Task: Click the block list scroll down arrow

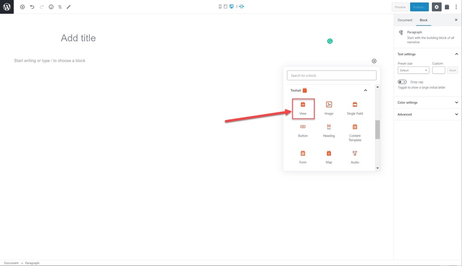Action: click(x=377, y=168)
